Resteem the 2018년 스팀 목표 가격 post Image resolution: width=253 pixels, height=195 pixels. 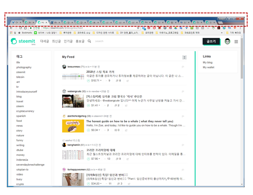[x=128, y=81]
